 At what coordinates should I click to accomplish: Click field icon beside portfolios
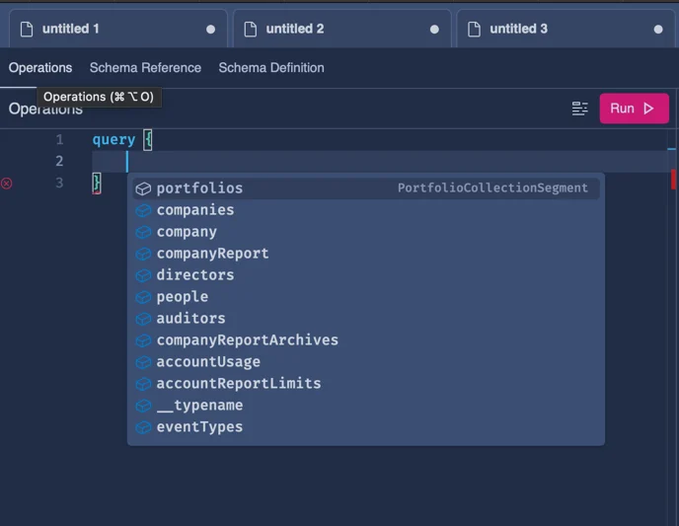pyautogui.click(x=143, y=188)
